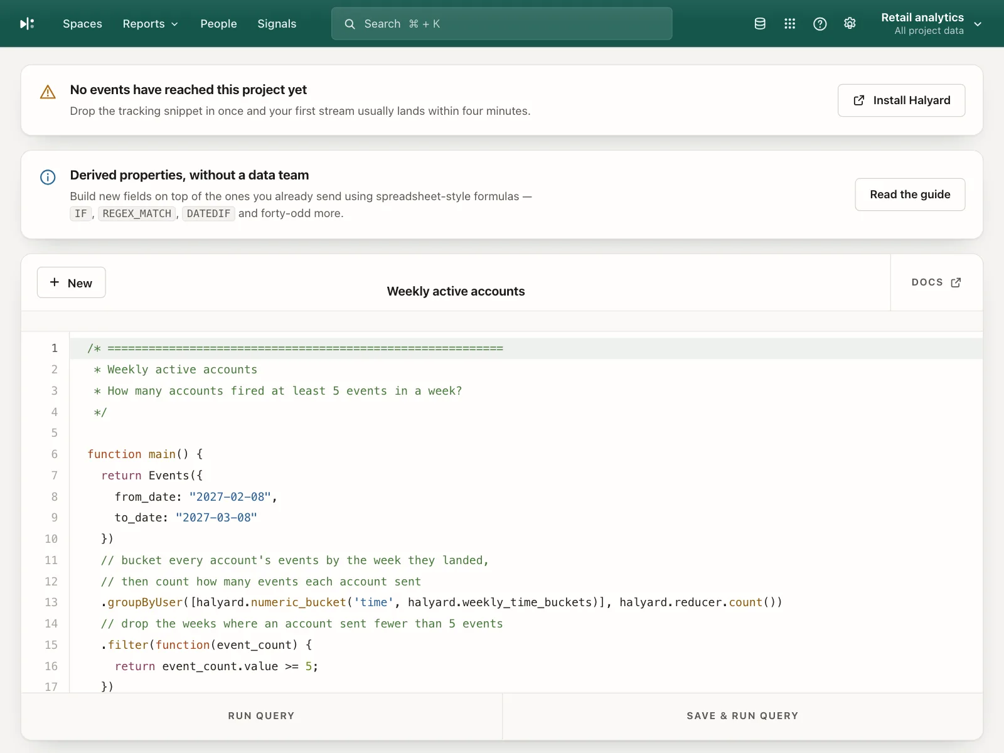Click the IF formula tag
The width and height of the screenshot is (1004, 753).
[x=80, y=213]
